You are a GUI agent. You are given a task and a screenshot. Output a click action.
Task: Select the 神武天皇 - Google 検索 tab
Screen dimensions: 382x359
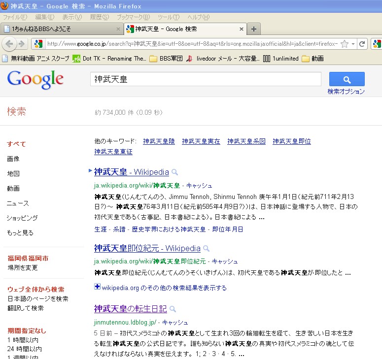pyautogui.click(x=185, y=29)
